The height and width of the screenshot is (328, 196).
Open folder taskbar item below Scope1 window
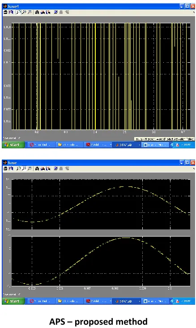[x=69, y=145]
